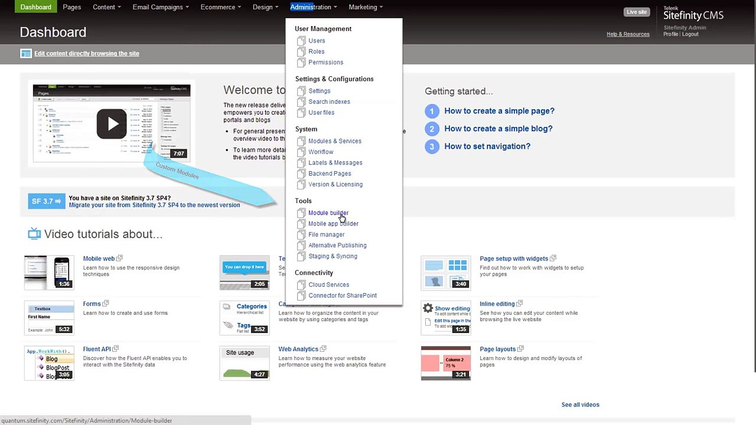Open Categories and Tags video thumbnail

pyautogui.click(x=245, y=318)
